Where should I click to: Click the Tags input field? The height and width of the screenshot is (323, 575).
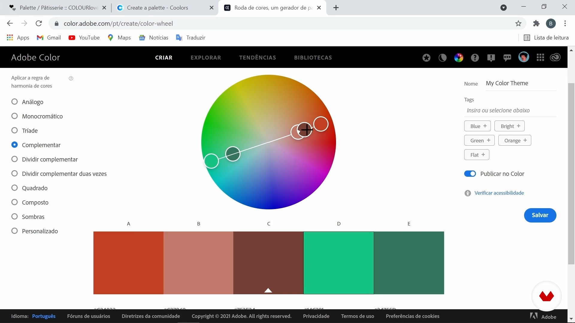[510, 110]
